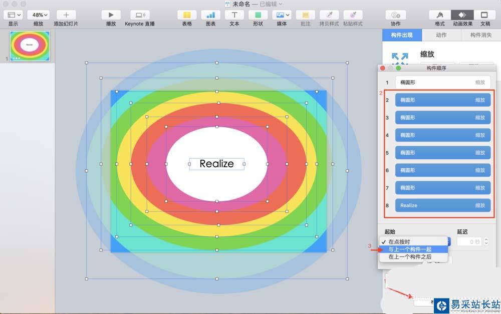Select the Realize build in order list
Image resolution: width=501 pixels, height=314 pixels.
[x=442, y=205]
